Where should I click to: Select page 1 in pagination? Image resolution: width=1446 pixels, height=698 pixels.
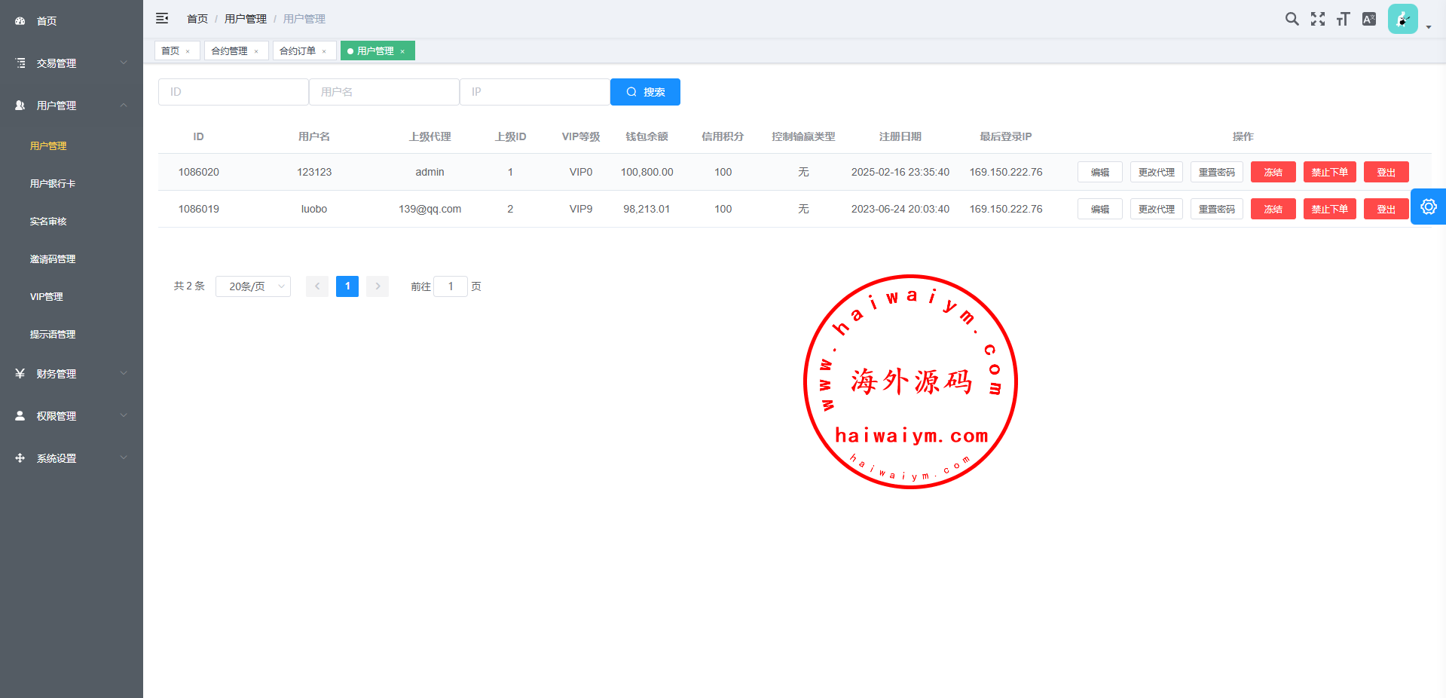coord(347,286)
